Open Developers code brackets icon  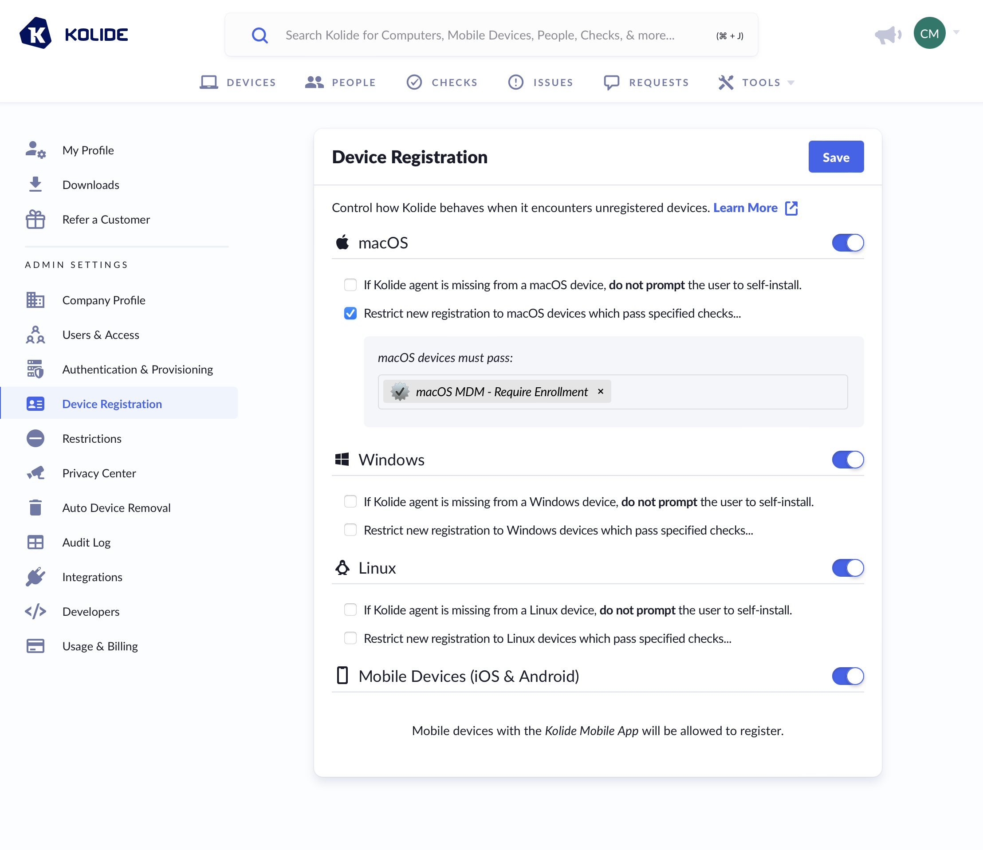click(x=35, y=611)
